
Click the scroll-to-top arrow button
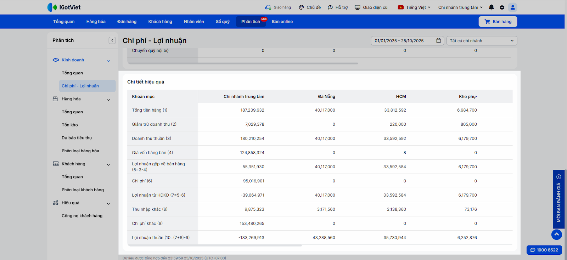point(556,234)
